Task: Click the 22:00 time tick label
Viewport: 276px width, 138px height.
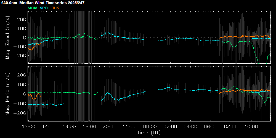Action: point(130,127)
